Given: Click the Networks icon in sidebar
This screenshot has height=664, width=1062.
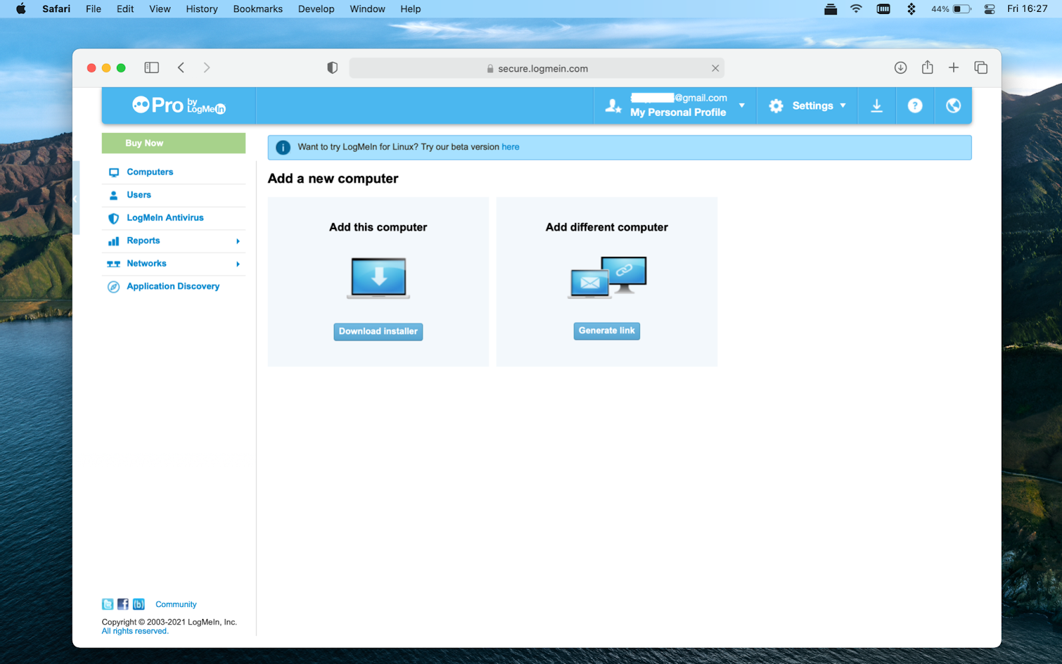Looking at the screenshot, I should pyautogui.click(x=114, y=264).
